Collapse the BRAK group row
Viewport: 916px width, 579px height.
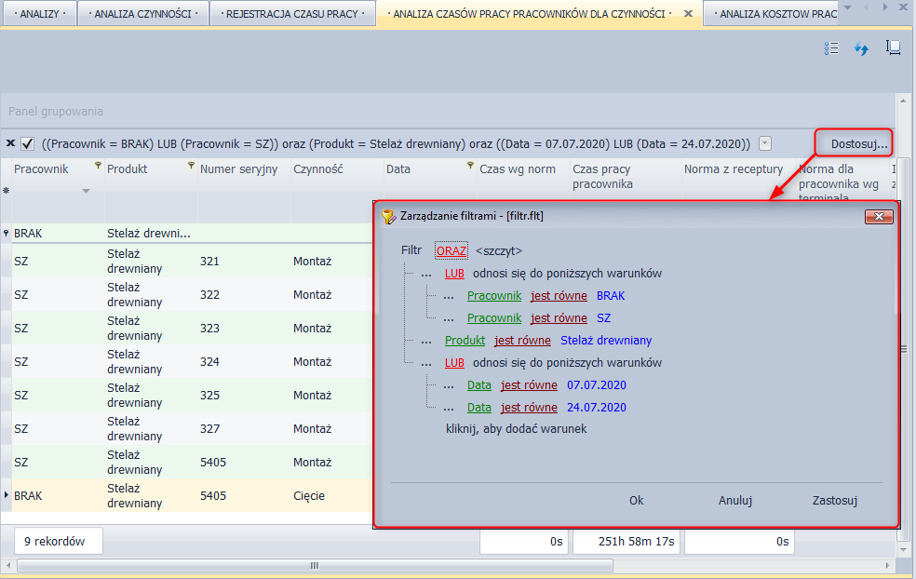(7, 234)
